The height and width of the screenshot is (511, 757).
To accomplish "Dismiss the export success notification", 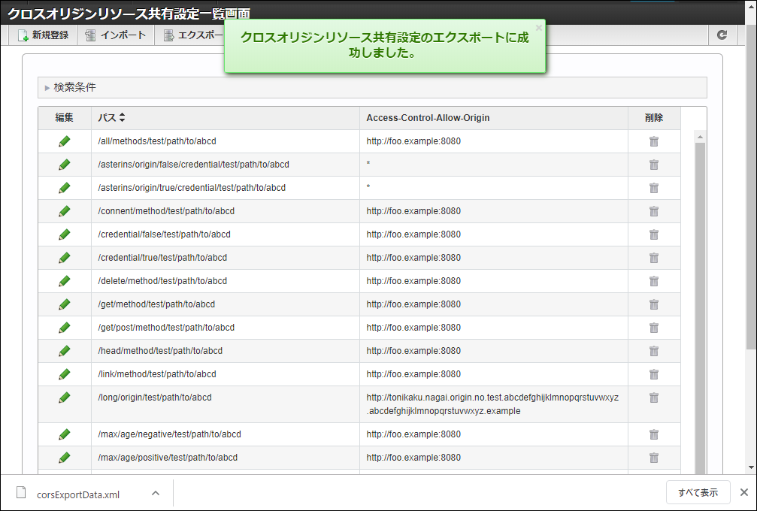I will pyautogui.click(x=538, y=27).
